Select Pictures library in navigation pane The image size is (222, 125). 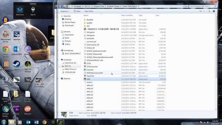click(68, 41)
